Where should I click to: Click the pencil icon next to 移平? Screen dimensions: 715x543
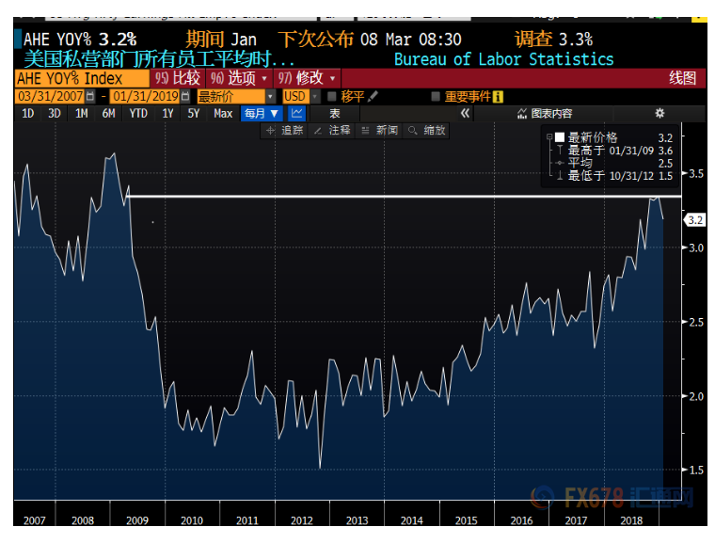(373, 97)
